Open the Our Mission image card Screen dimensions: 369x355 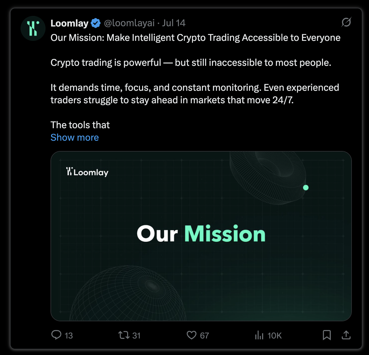[x=201, y=236]
